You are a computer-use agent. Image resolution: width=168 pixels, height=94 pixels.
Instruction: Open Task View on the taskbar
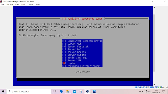coord(55,91)
